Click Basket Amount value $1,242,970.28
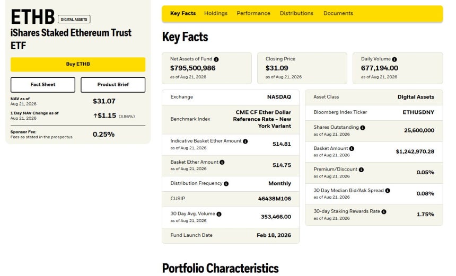 [415, 152]
